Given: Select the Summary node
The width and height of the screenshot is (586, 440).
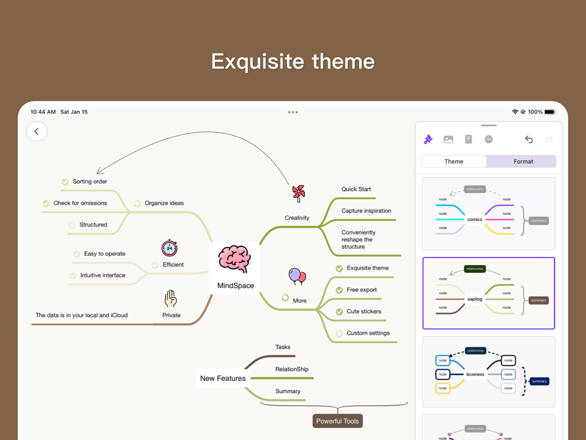Looking at the screenshot, I should point(288,391).
